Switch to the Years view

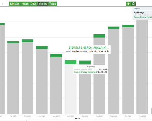coord(53,4)
